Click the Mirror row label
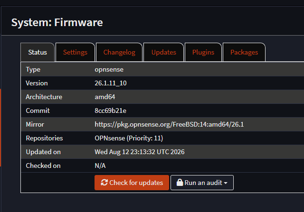 coord(35,124)
